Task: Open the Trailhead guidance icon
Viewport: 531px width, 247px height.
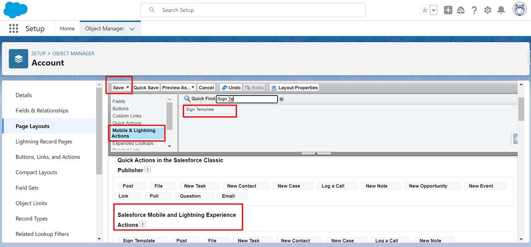Action: click(x=461, y=10)
